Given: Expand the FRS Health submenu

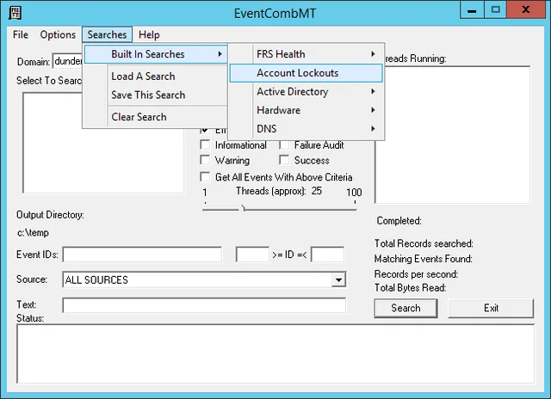Looking at the screenshot, I should pyautogui.click(x=306, y=54).
